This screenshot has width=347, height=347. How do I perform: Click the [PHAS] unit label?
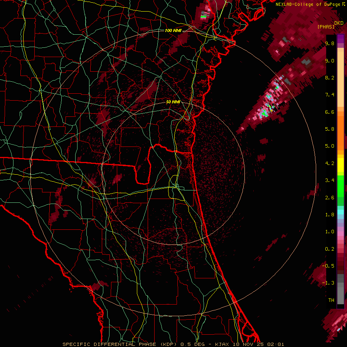pyautogui.click(x=326, y=27)
